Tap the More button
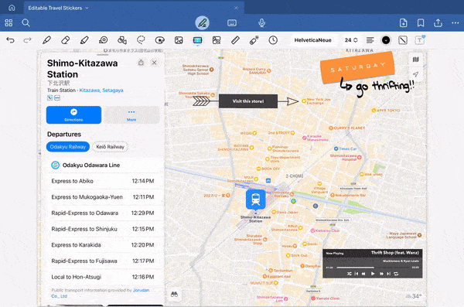The image size is (464, 307). point(131,115)
